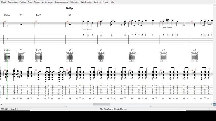The image size is (216, 121).
Task: Click the horizontal scrollbar left arrow
Action: pos(1,104)
